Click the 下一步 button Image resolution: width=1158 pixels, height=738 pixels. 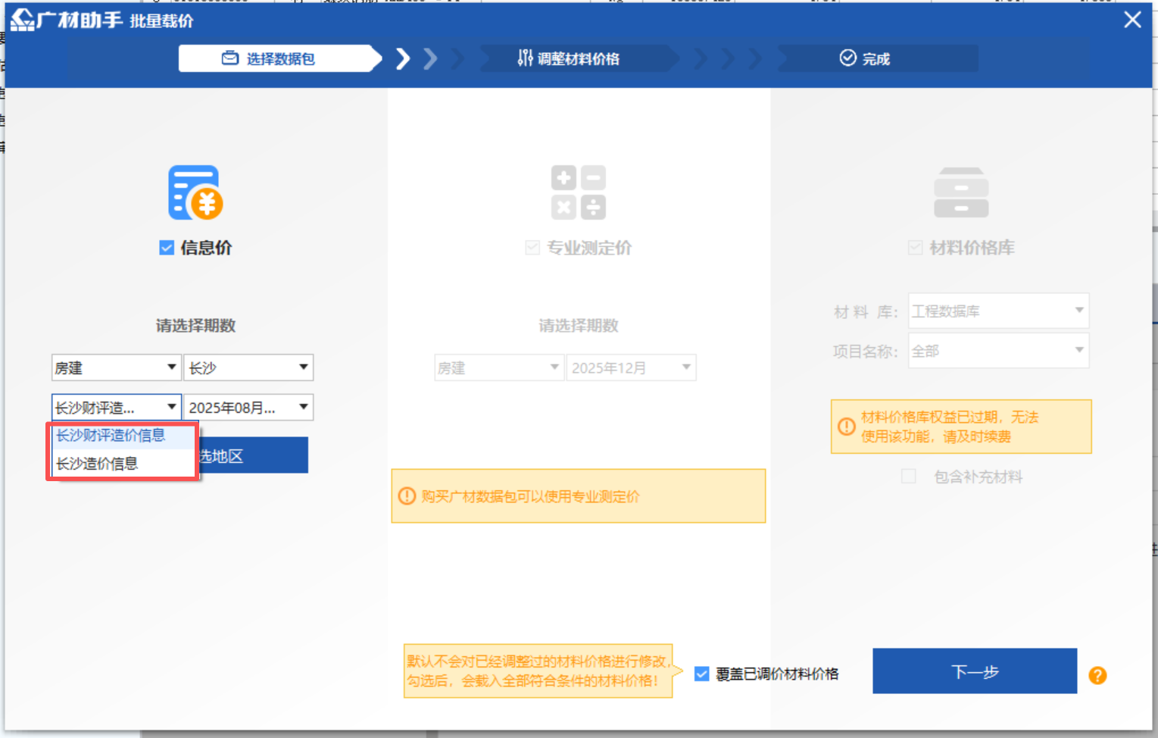coord(975,671)
